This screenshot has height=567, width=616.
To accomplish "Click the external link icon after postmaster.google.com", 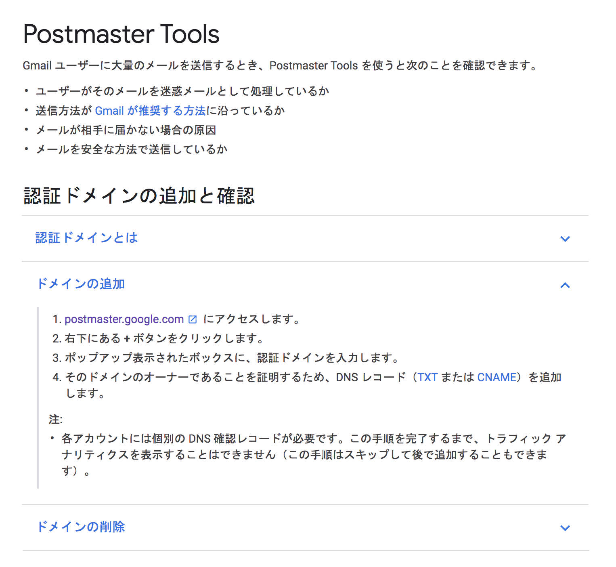I will coord(193,319).
